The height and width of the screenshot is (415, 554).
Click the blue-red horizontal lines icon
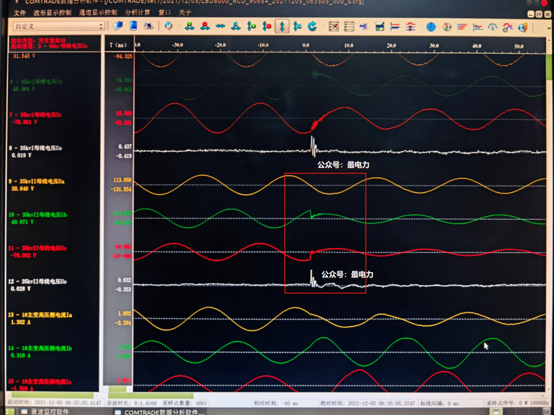[395, 27]
